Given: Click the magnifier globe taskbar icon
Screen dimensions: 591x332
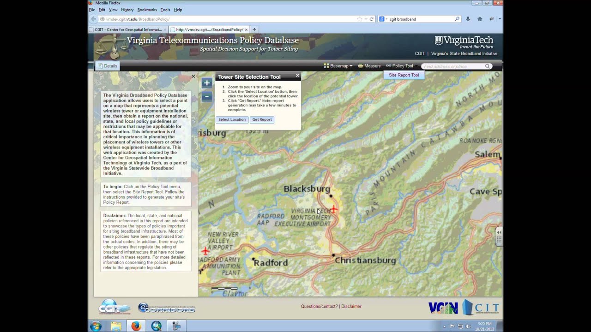Looking at the screenshot, I should pyautogui.click(x=157, y=326).
